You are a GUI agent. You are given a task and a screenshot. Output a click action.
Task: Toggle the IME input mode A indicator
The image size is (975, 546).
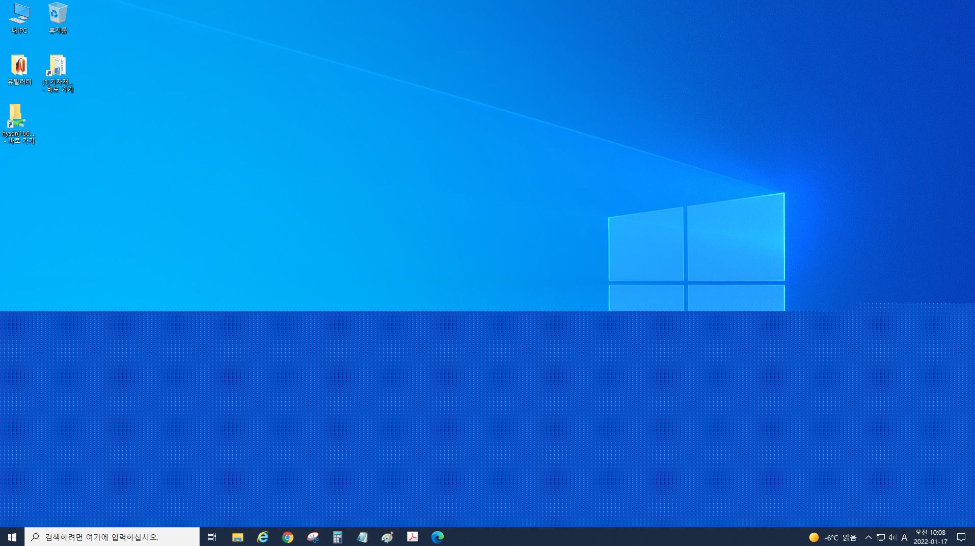pyautogui.click(x=904, y=537)
